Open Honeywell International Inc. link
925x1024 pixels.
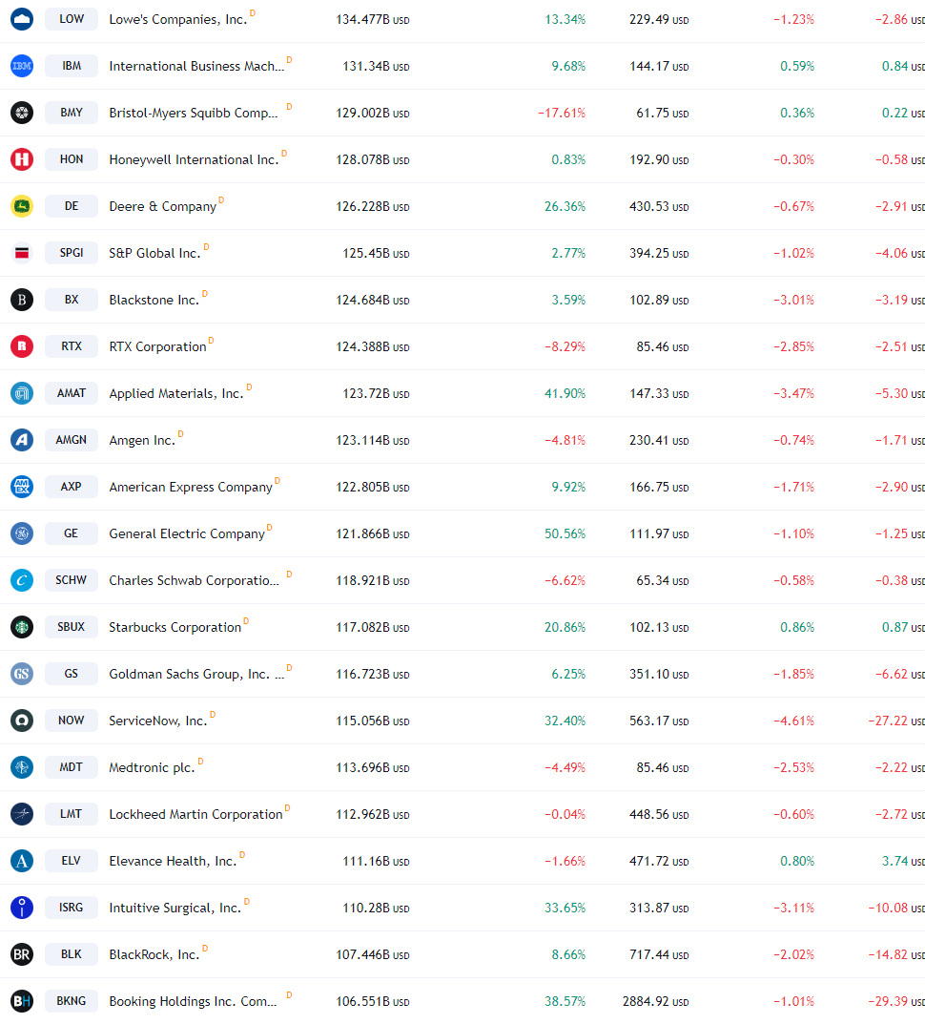(194, 160)
